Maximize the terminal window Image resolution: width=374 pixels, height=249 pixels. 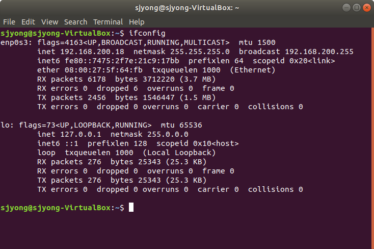click(x=357, y=8)
